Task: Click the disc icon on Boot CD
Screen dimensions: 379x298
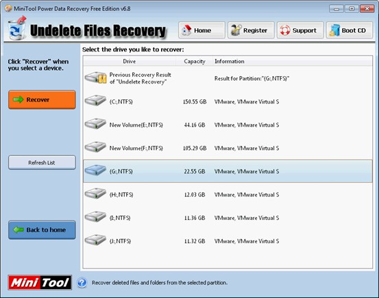Action: [334, 30]
